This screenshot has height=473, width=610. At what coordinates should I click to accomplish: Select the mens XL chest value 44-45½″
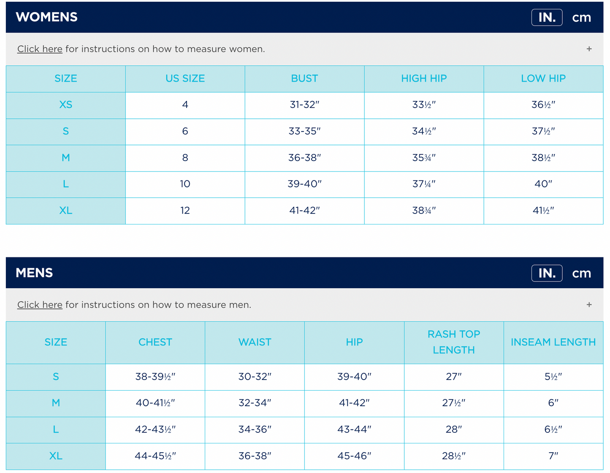[x=155, y=456]
